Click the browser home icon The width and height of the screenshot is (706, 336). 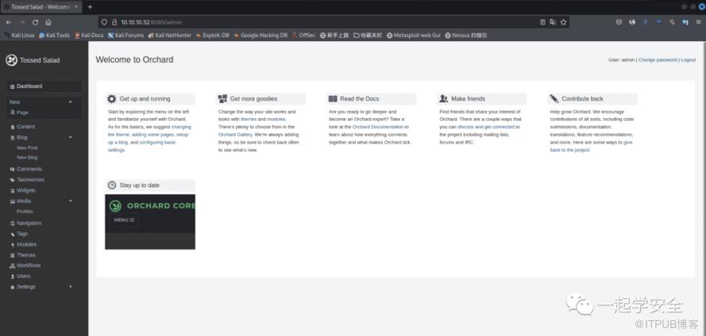tap(48, 22)
